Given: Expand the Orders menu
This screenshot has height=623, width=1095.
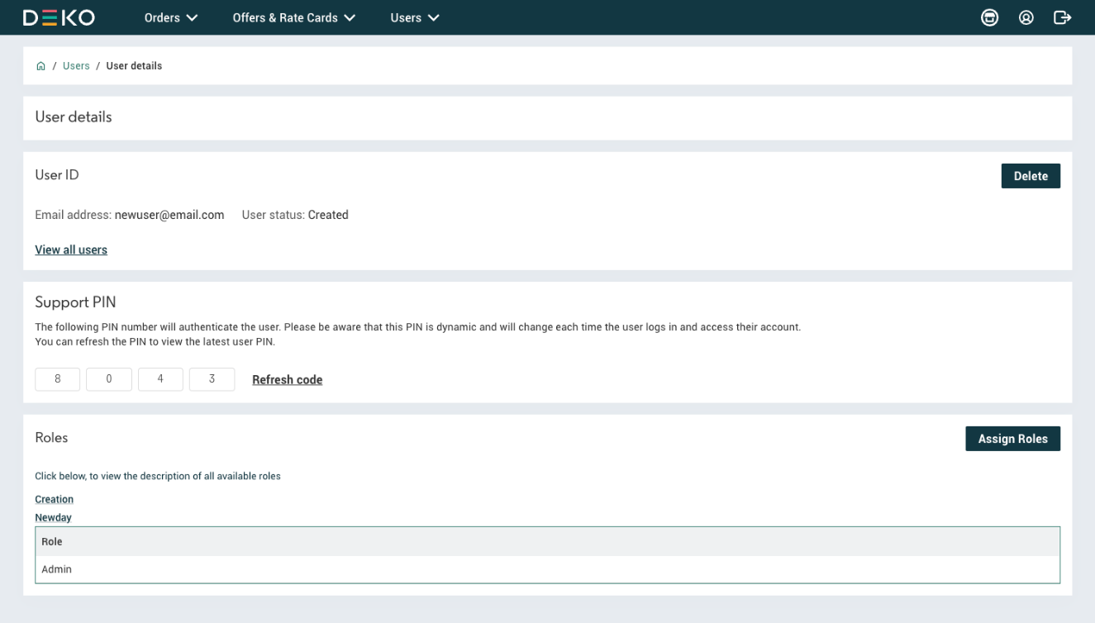Looking at the screenshot, I should pos(171,17).
